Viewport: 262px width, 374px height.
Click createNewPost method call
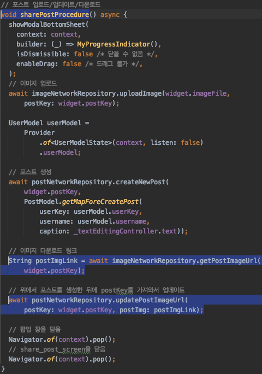pyautogui.click(x=140, y=182)
